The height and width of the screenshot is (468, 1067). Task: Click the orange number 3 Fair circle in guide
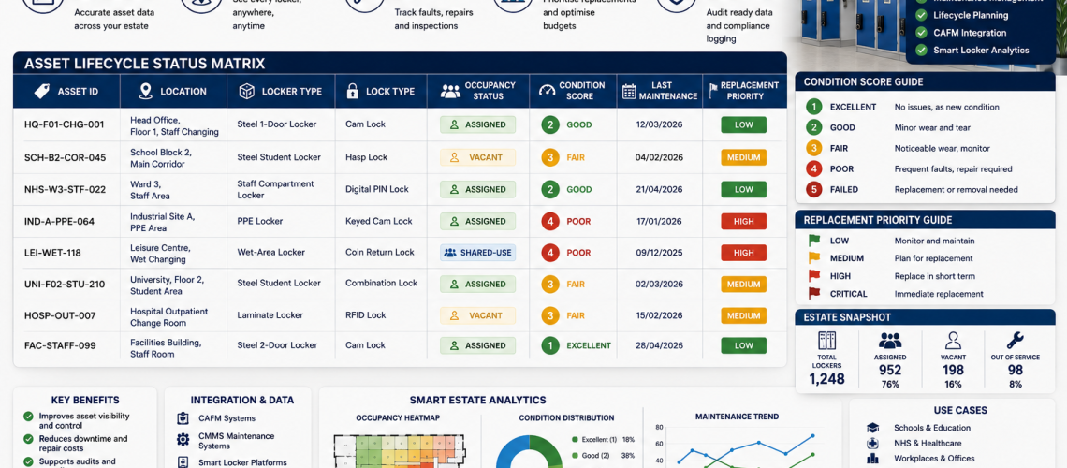[x=814, y=148]
